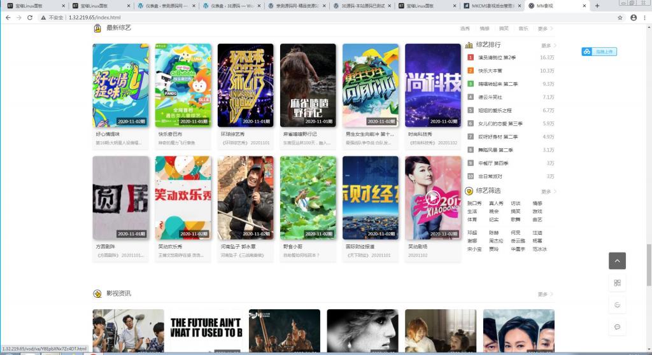
Task: Click the address bar URL field
Action: point(318,17)
